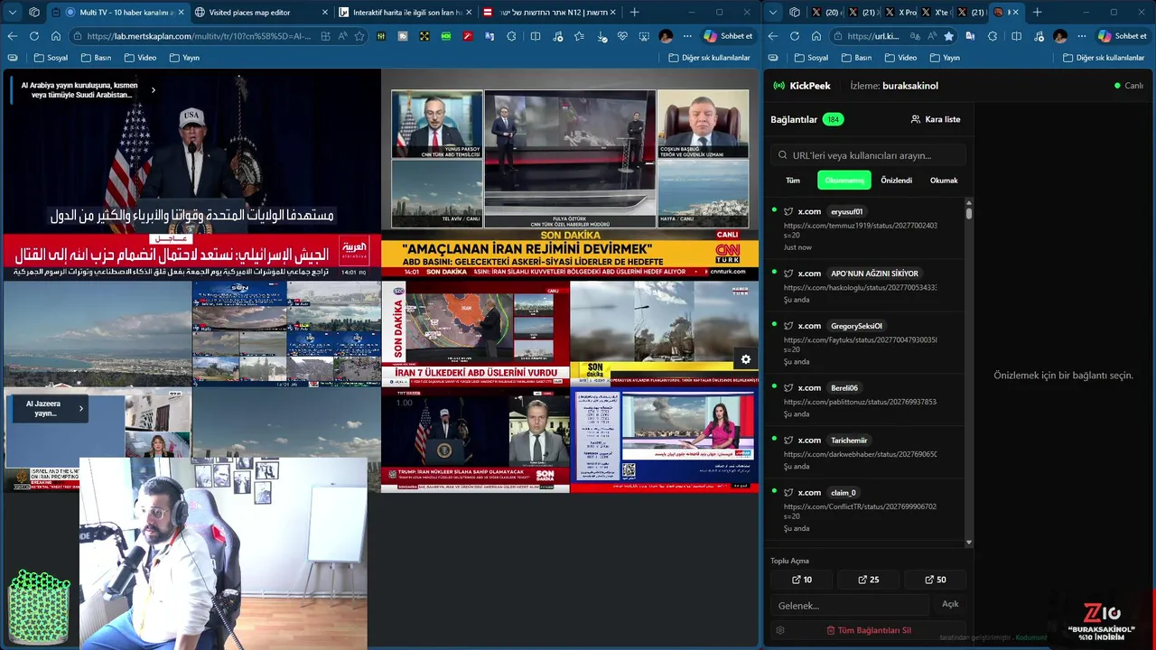Image resolution: width=1156 pixels, height=650 pixels.
Task: Select the link shared by Tarichemiir
Action: [865, 453]
